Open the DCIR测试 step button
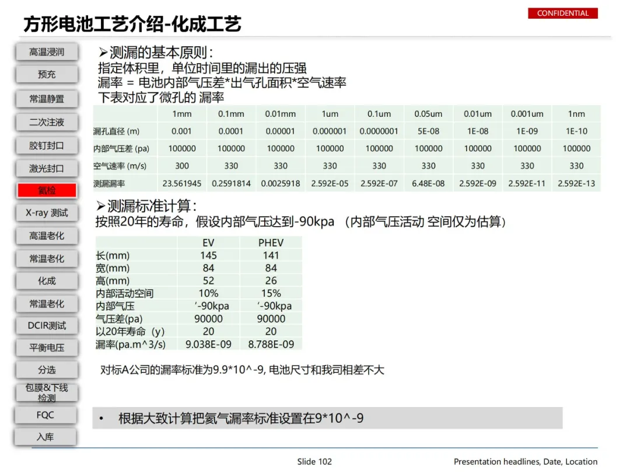The height and width of the screenshot is (473, 630). point(47,326)
